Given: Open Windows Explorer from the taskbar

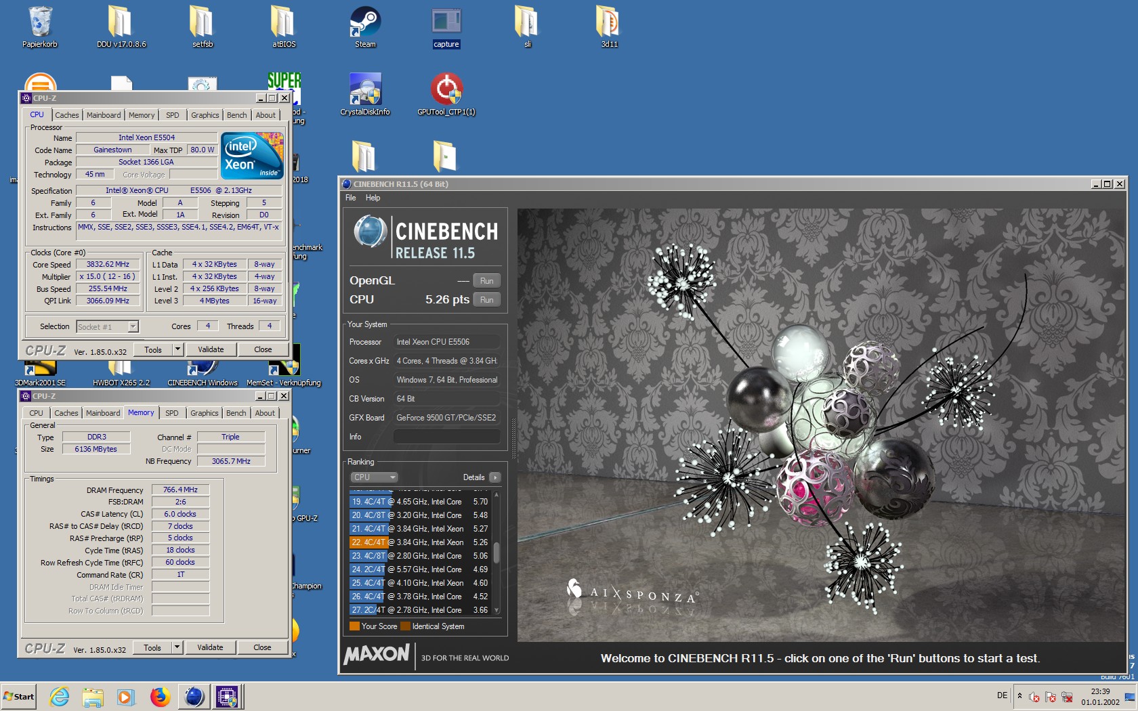Looking at the screenshot, I should coord(93,696).
